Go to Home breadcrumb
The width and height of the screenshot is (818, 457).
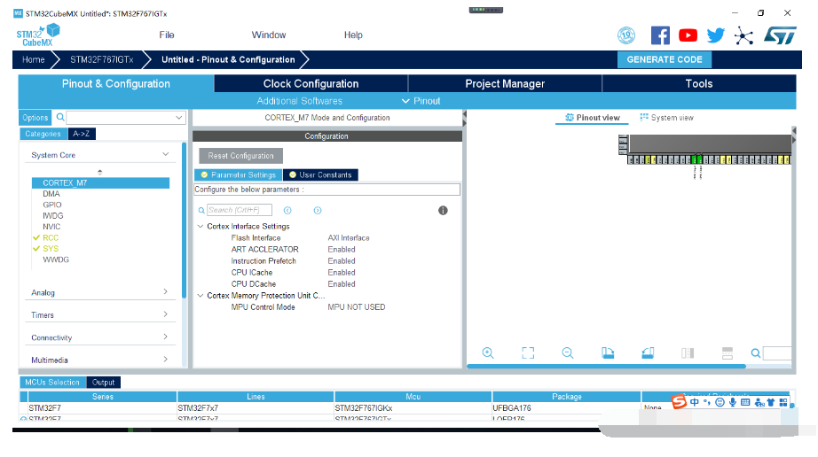click(x=34, y=59)
